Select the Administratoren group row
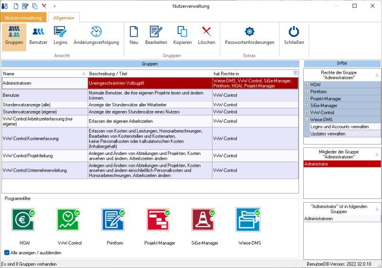Viewport: 382px width, 268px height. pos(150,83)
